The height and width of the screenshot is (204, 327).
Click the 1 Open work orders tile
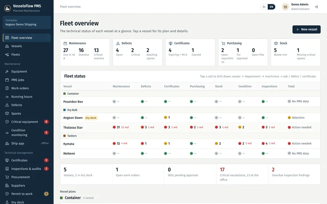(x=138, y=174)
